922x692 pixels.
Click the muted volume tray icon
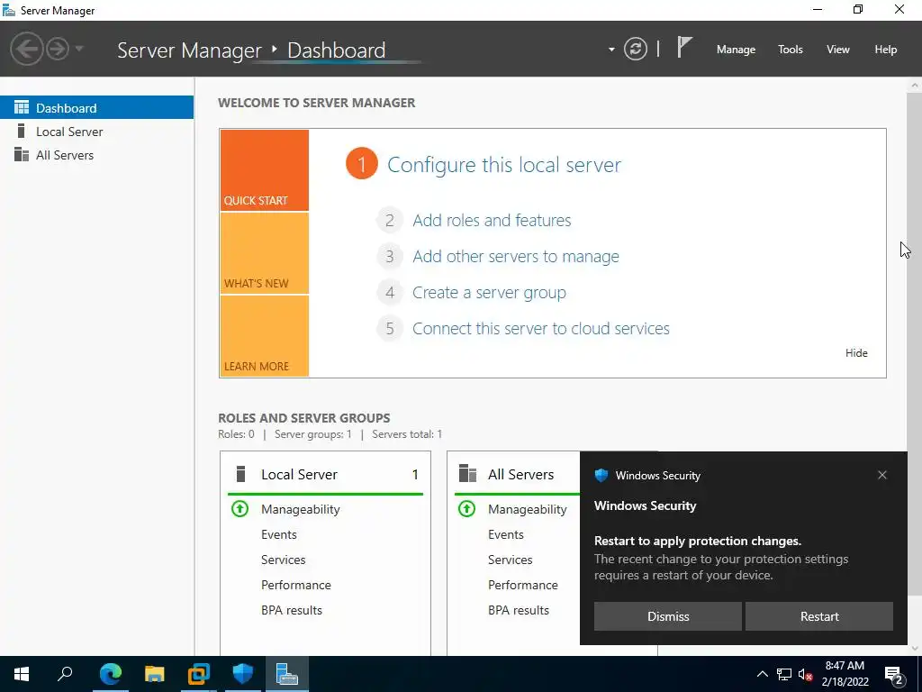click(x=806, y=675)
